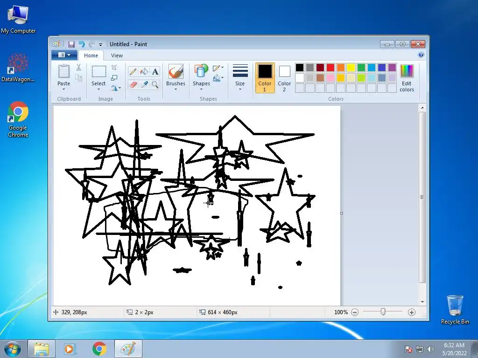Screen dimensions: 478x358
Task: Select the Google Chrome desktop shortcut
Action: coord(18,119)
